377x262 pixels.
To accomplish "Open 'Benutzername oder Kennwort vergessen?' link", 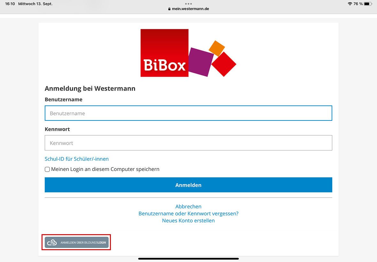I will point(188,213).
